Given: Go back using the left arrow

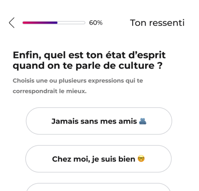Looking at the screenshot, I should [x=12, y=23].
